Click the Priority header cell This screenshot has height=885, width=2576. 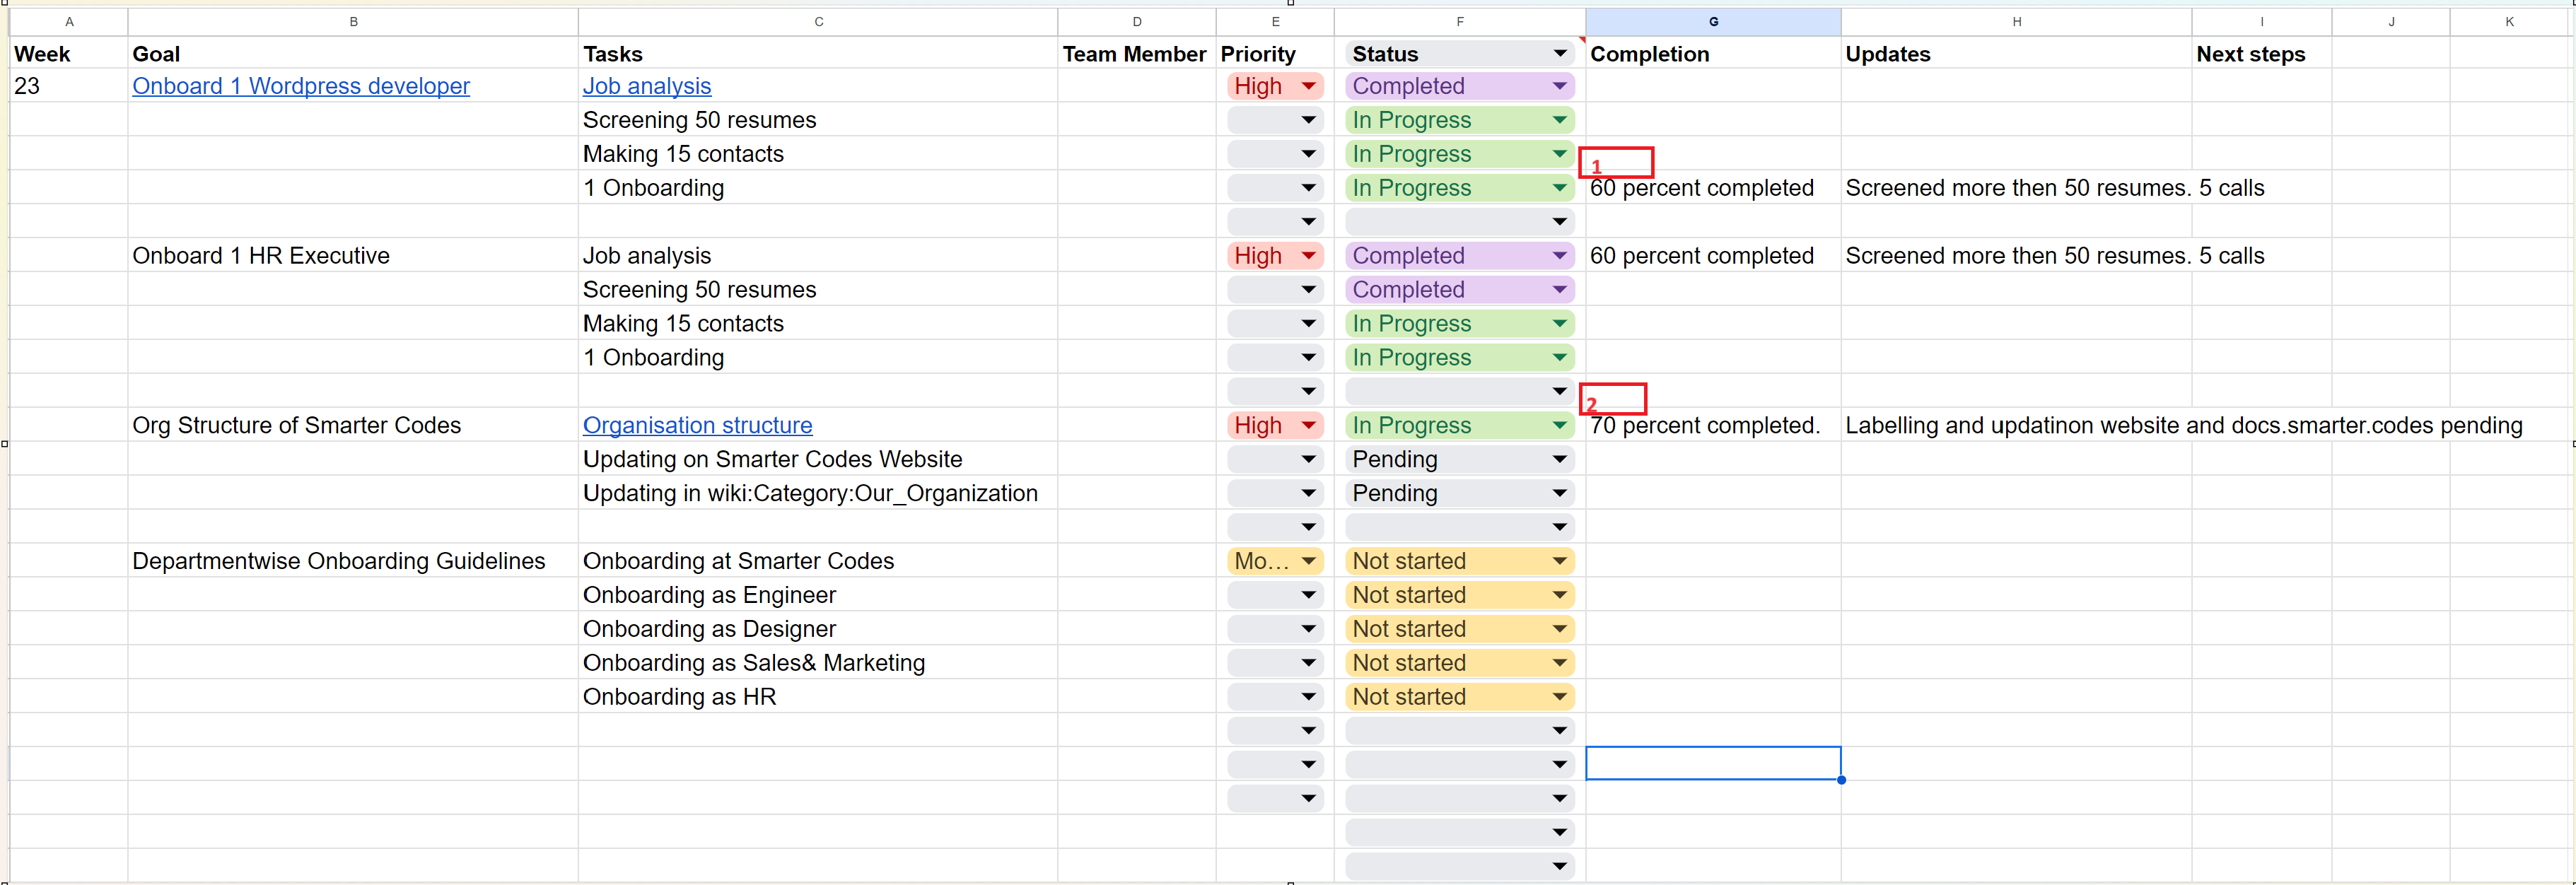1275,54
